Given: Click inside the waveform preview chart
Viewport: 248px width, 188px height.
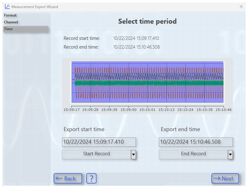Looking at the screenshot, I should tap(147, 82).
